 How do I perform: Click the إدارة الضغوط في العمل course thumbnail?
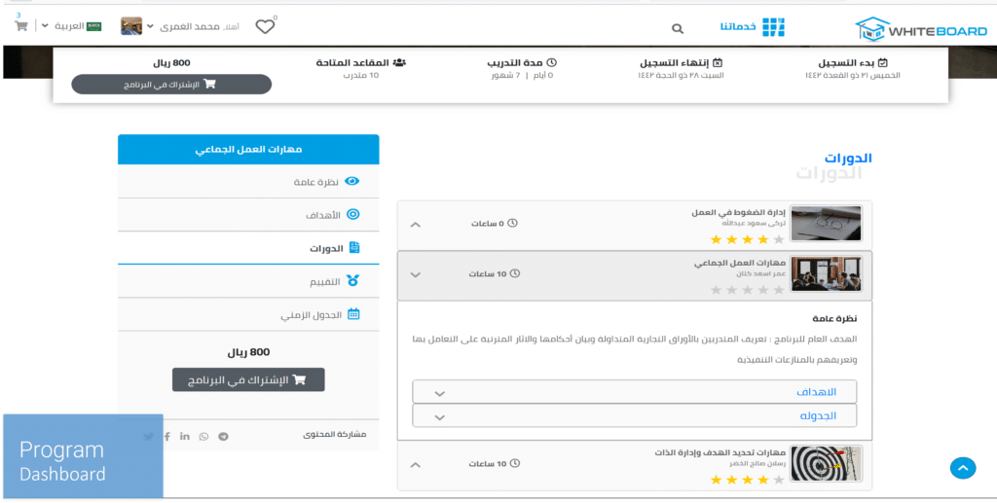point(826,224)
